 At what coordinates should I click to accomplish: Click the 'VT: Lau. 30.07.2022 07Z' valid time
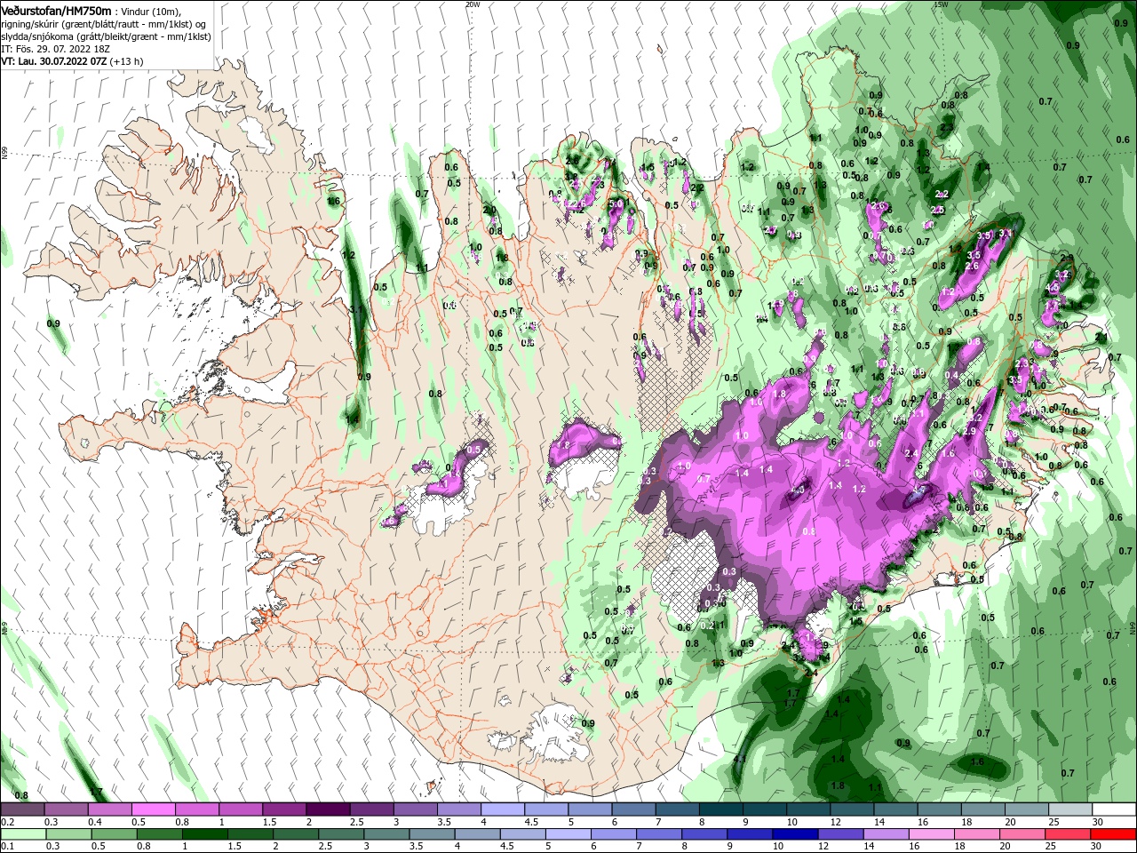(x=53, y=61)
